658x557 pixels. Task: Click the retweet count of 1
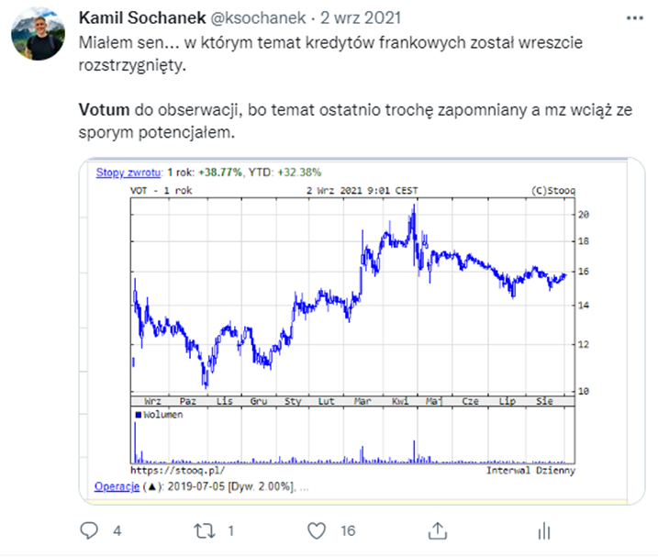coord(230,530)
